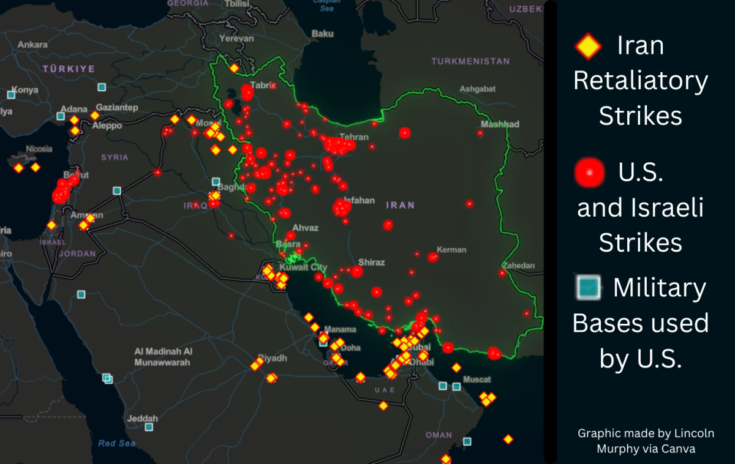Click the yellow diamond marker south of UAE label

pos(383,406)
